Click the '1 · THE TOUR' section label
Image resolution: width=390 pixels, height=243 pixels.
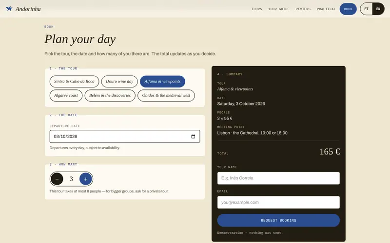tap(63, 69)
